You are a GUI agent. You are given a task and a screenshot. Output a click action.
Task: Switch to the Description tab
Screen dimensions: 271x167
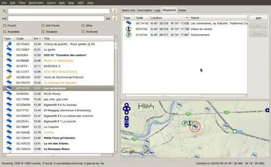pos(144,10)
